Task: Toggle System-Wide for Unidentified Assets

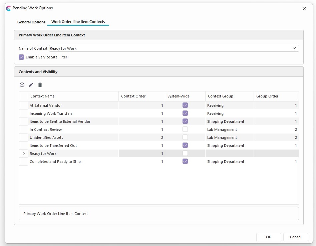Action: point(185,137)
